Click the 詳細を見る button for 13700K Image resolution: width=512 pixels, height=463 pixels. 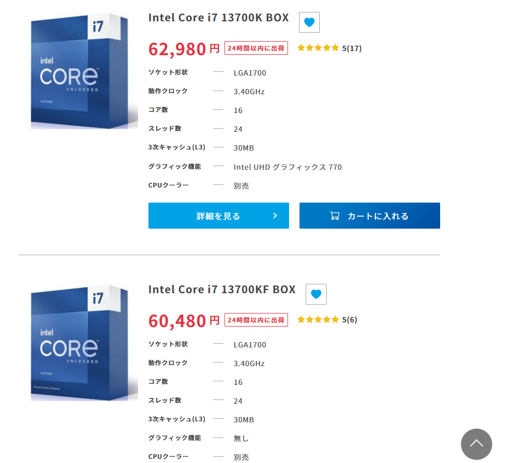(x=218, y=215)
